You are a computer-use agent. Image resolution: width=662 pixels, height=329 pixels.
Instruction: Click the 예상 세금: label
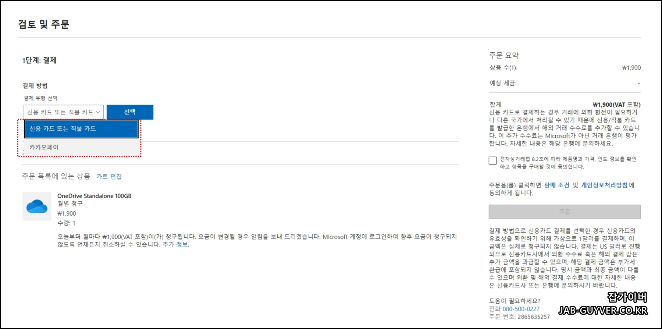point(503,83)
